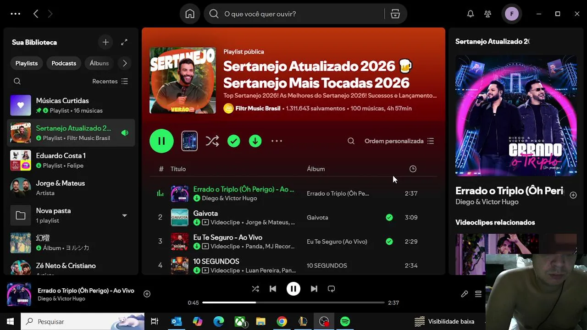
Task: Open Browse icon in search bar
Action: click(395, 14)
